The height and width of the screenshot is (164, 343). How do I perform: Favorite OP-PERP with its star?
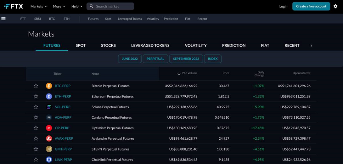(x=36, y=128)
